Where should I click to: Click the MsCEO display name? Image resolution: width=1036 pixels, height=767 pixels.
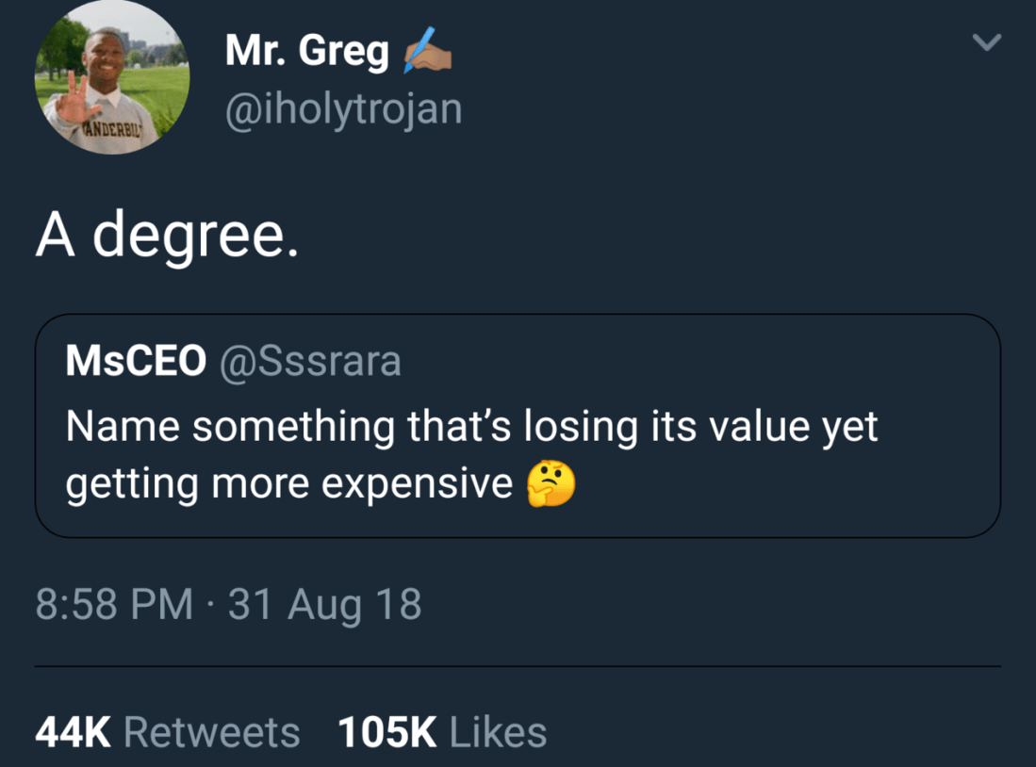pyautogui.click(x=136, y=362)
